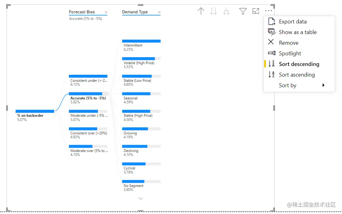Image resolution: width=342 pixels, height=214 pixels.
Task: Choose Export data from the menu
Action: [293, 21]
